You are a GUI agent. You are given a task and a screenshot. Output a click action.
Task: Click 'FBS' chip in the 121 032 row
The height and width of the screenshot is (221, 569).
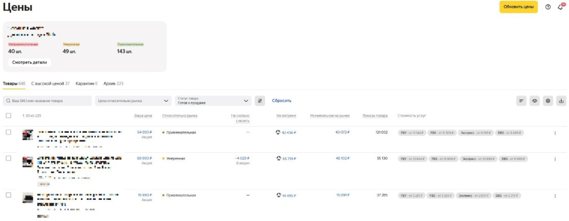[x=442, y=133]
